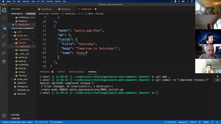
Task: Select the seeds.json editor tab
Action: tap(86, 9)
